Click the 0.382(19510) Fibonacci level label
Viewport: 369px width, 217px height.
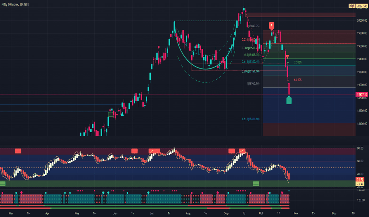(250, 48)
